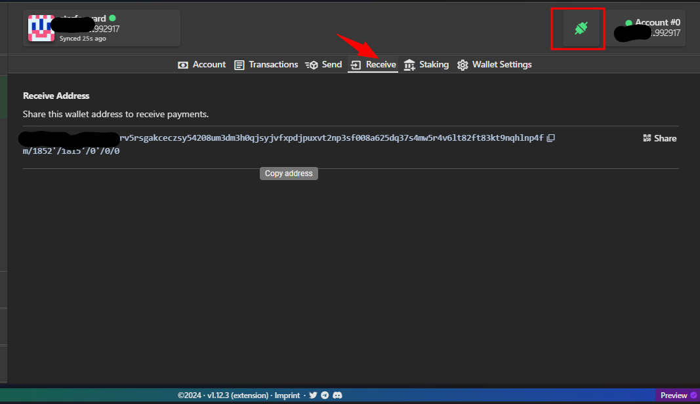Open the Imprint link in the footer
This screenshot has height=404, width=700.
tap(287, 395)
